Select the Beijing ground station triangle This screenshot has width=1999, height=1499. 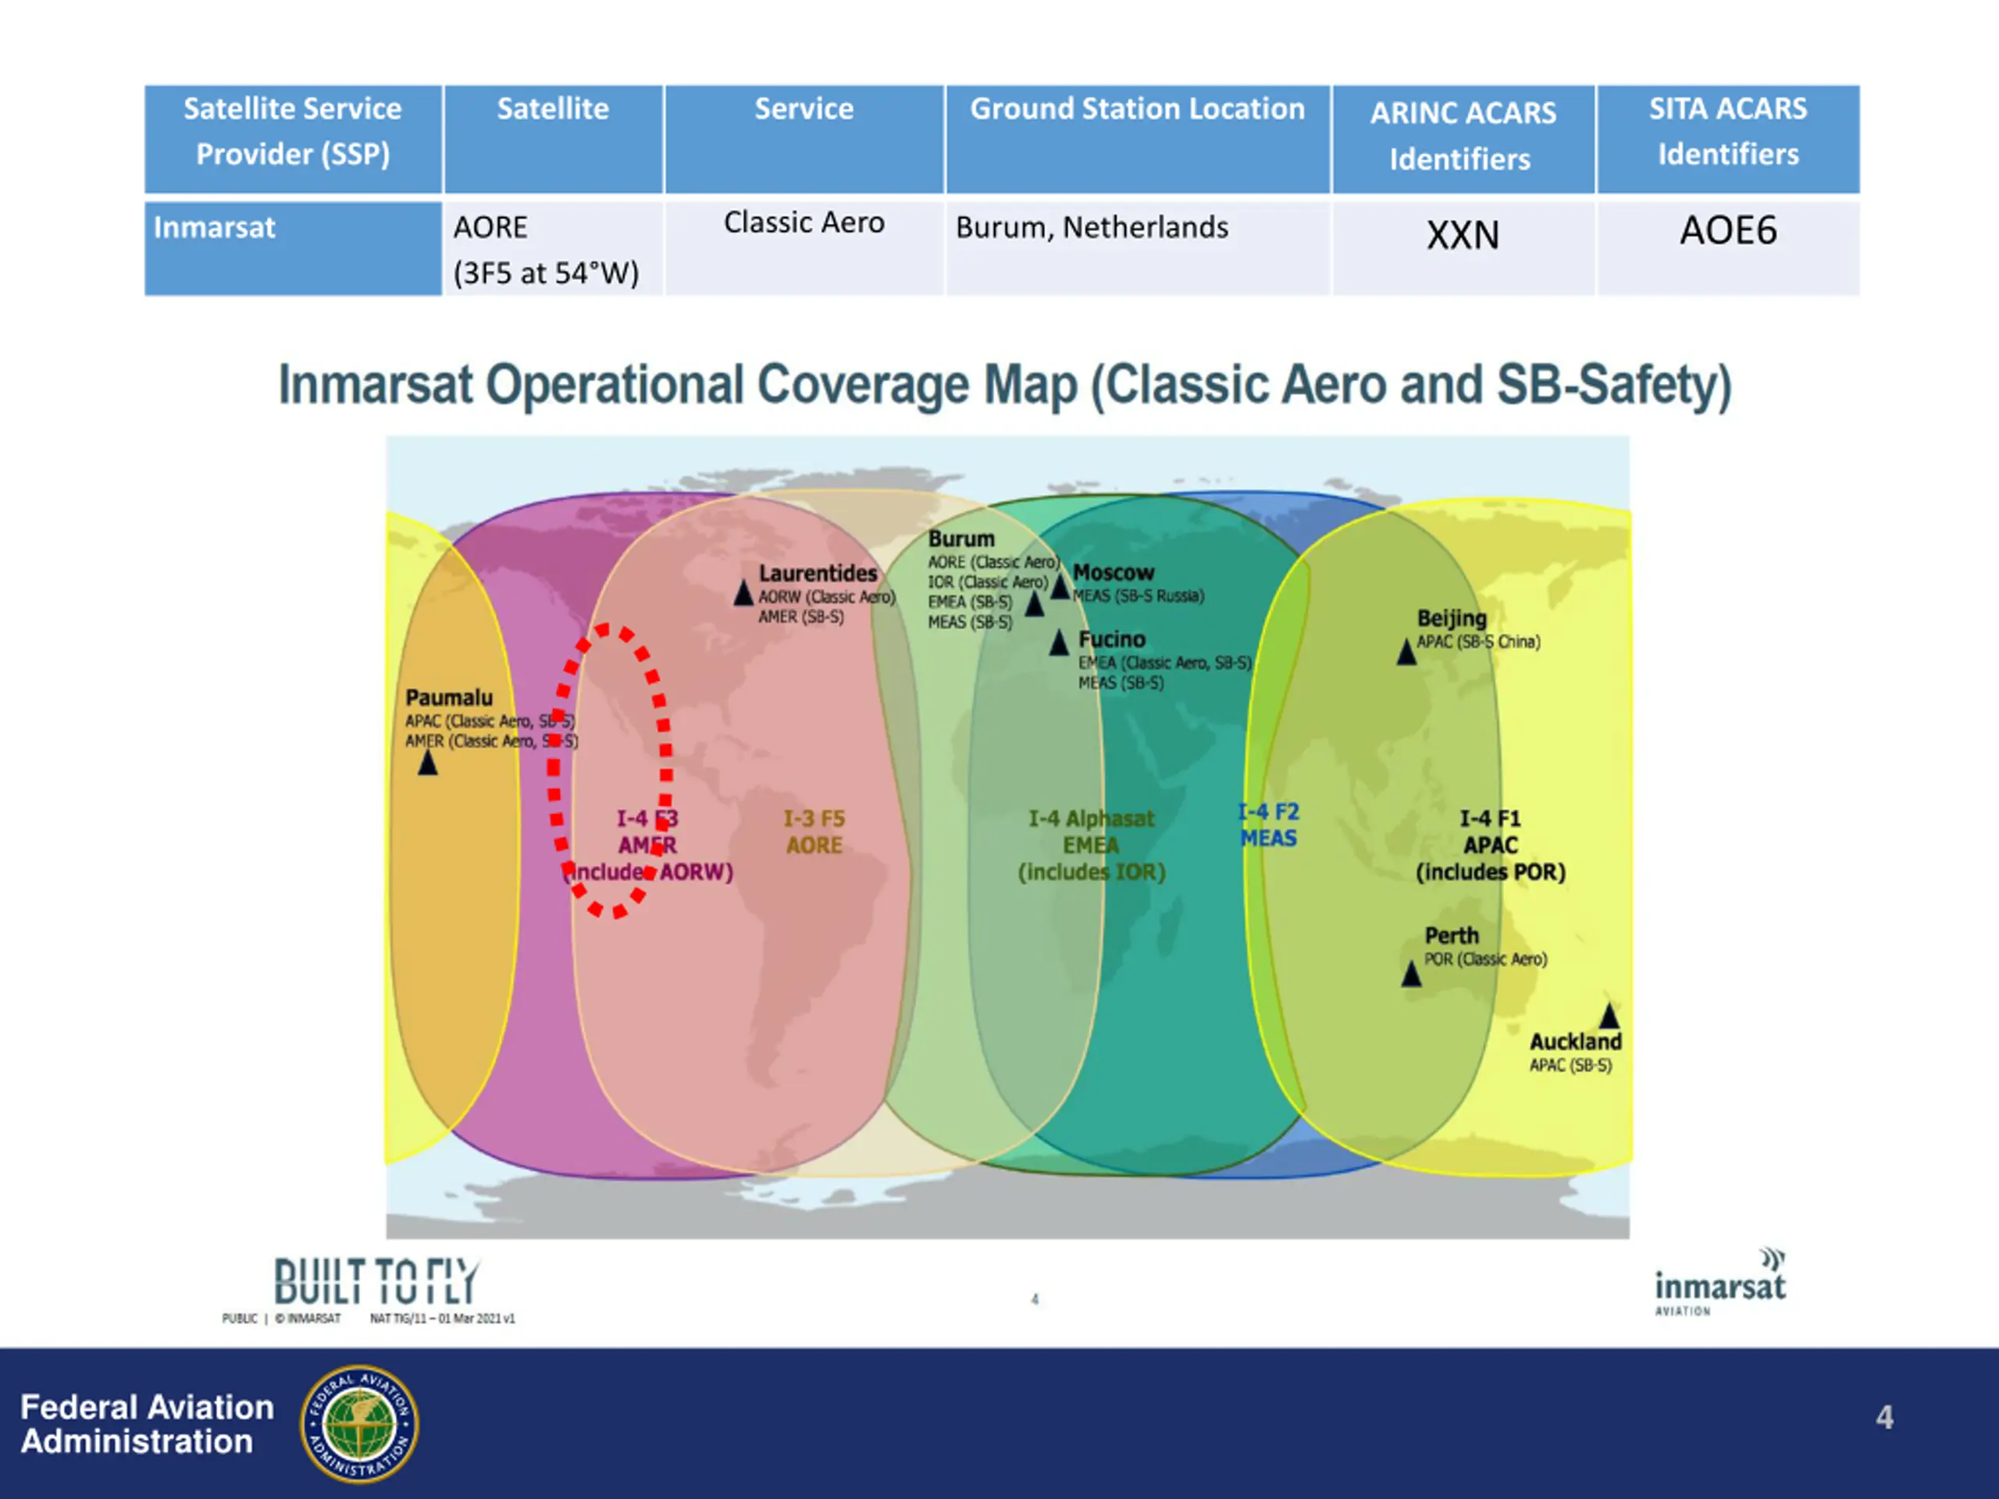(x=1406, y=651)
